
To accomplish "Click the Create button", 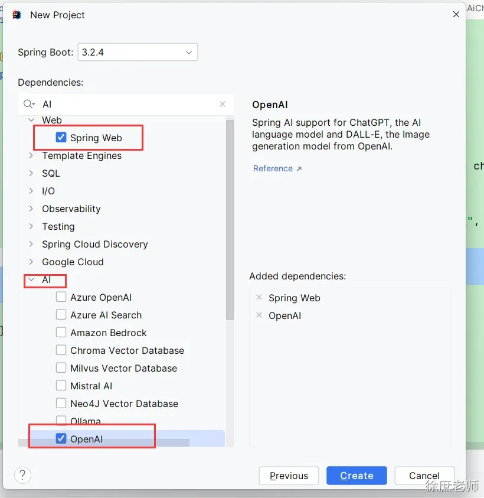I will 357,476.
